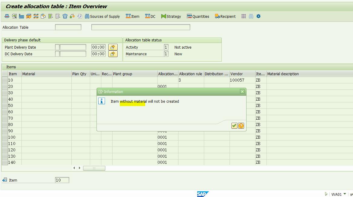This screenshot has height=197, width=353.
Task: Click the Item column header
Action: (15, 74)
